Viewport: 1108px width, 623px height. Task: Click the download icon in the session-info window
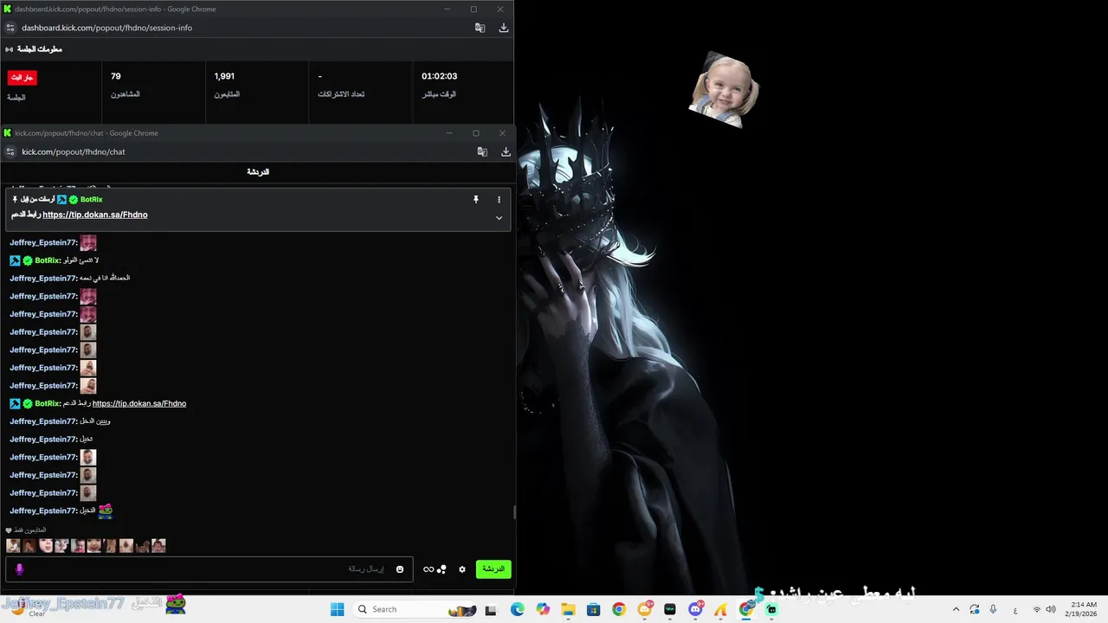pos(504,28)
